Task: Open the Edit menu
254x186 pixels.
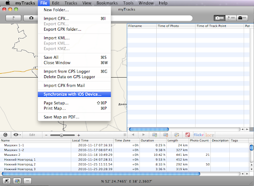Action: pos(56,3)
